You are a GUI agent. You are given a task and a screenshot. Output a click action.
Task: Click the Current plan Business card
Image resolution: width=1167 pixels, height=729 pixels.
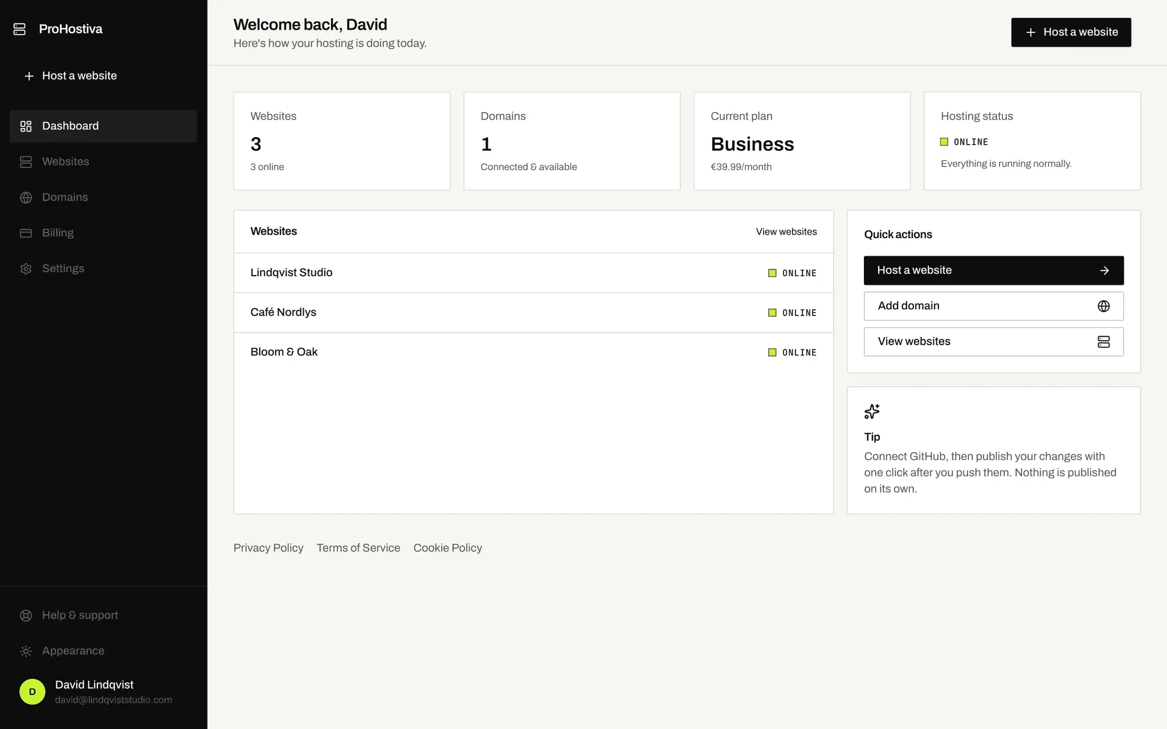pos(802,141)
